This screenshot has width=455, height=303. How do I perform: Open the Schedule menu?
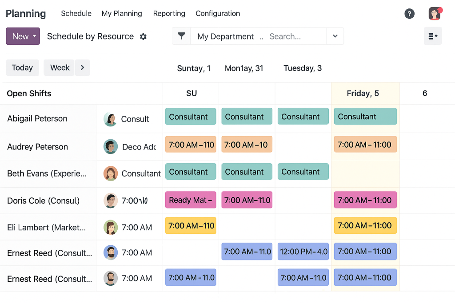pyautogui.click(x=76, y=14)
